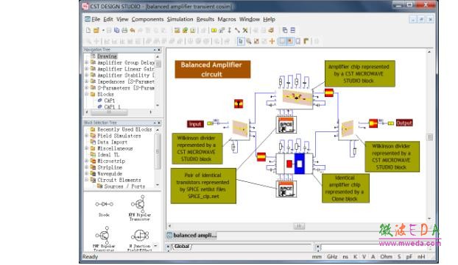Collapse the Circuit Elements folder
The width and height of the screenshot is (458, 265).
86,180
